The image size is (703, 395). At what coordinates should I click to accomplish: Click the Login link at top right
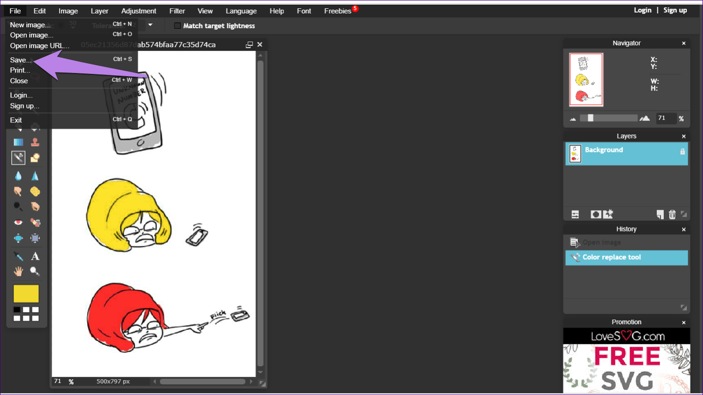[x=642, y=10]
